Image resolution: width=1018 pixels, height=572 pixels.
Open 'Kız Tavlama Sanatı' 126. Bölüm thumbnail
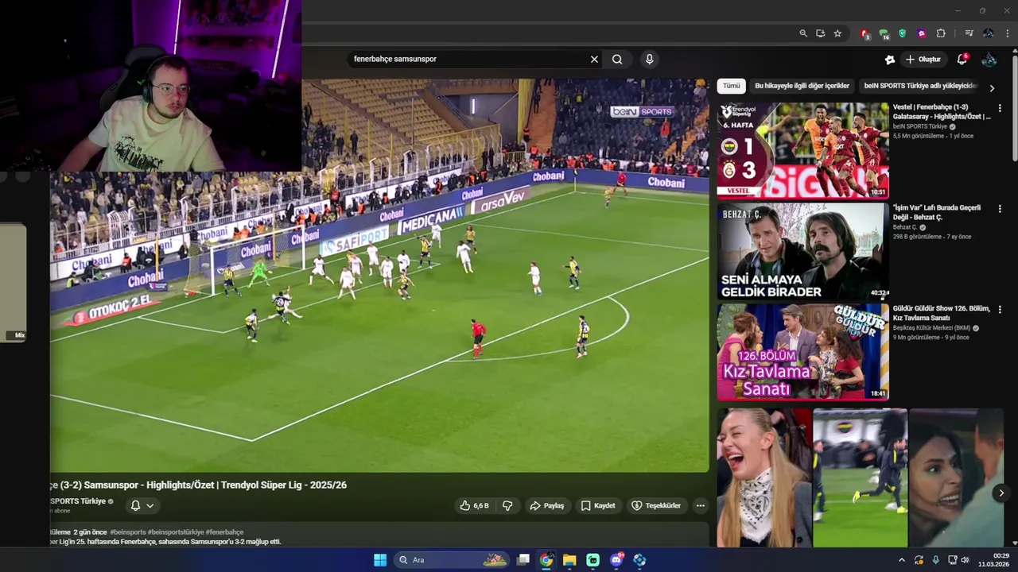tap(802, 352)
